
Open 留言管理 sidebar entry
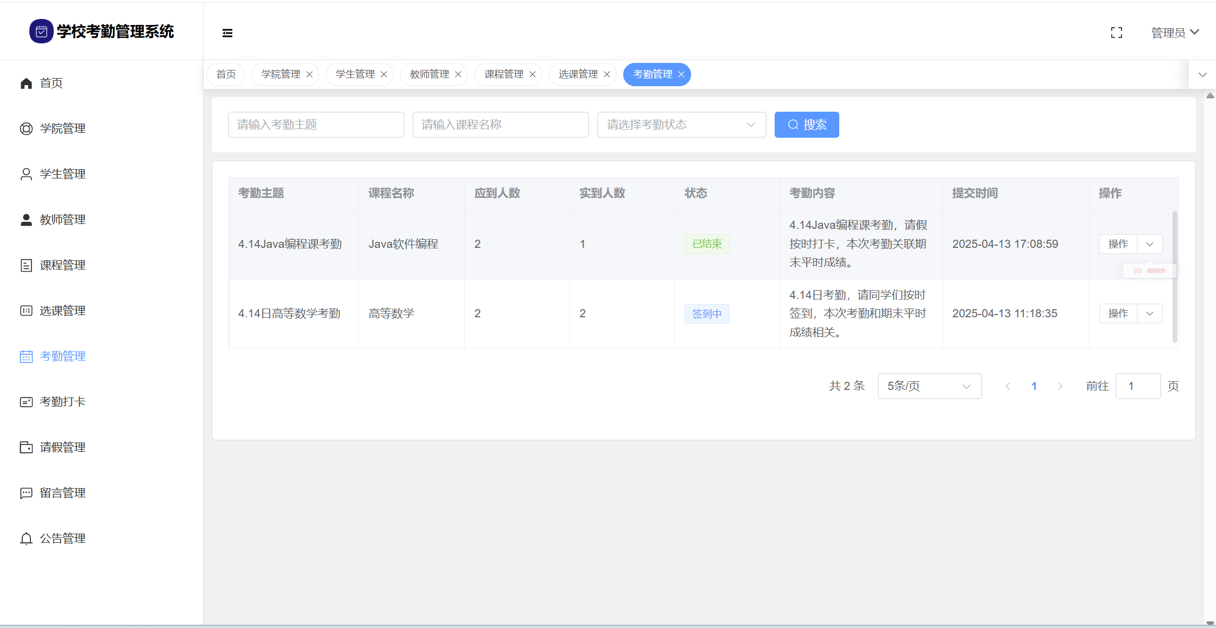[62, 493]
